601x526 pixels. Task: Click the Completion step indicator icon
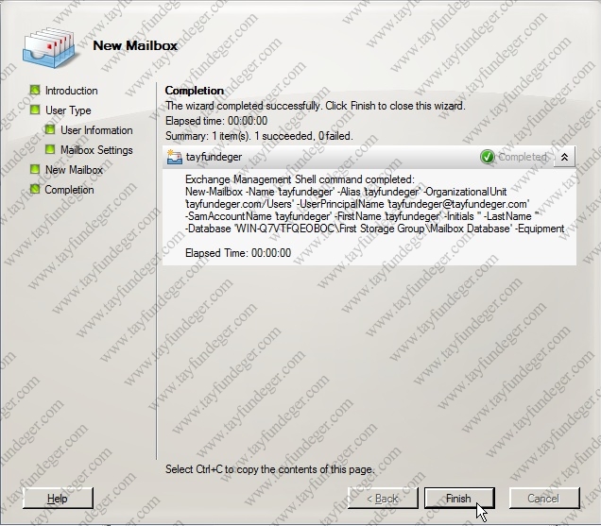pos(35,189)
